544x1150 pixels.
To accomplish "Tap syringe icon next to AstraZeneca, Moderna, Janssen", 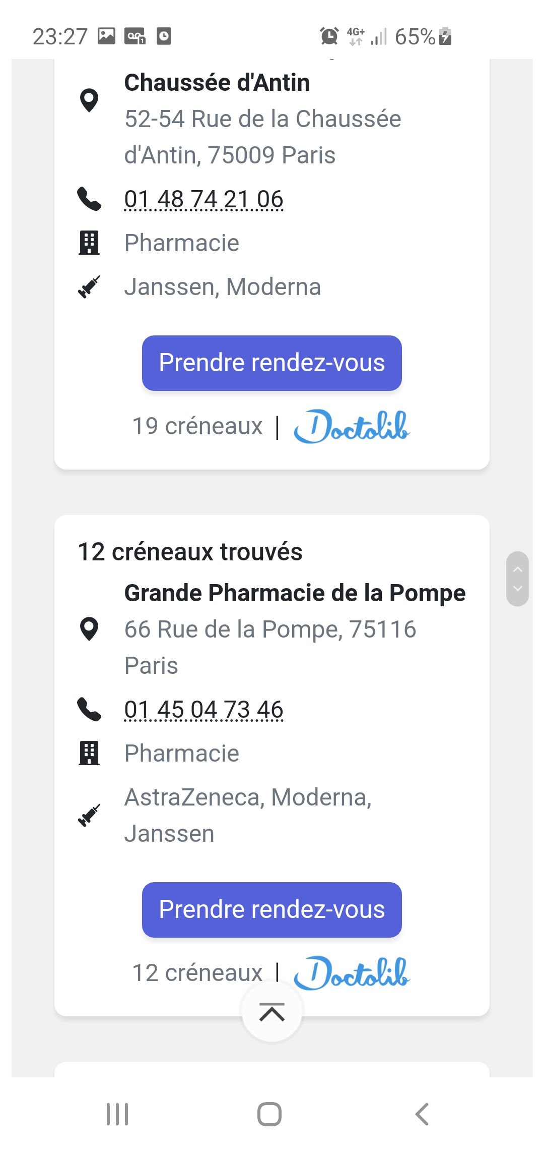I will (x=89, y=815).
